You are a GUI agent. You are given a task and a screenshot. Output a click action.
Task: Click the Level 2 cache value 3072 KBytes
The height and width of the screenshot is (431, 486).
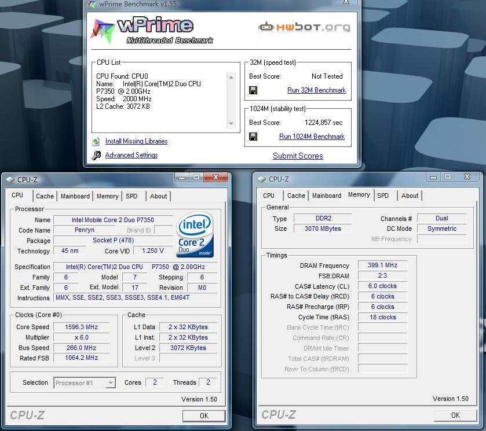click(x=188, y=348)
